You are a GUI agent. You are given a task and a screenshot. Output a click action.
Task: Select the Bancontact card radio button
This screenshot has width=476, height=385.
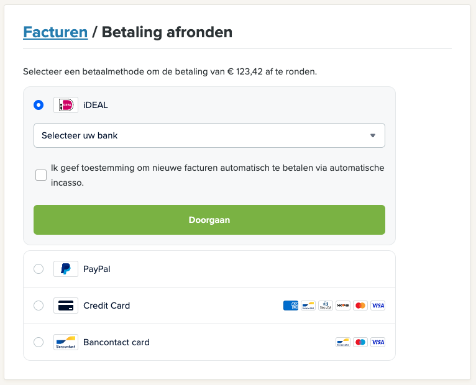tap(39, 342)
